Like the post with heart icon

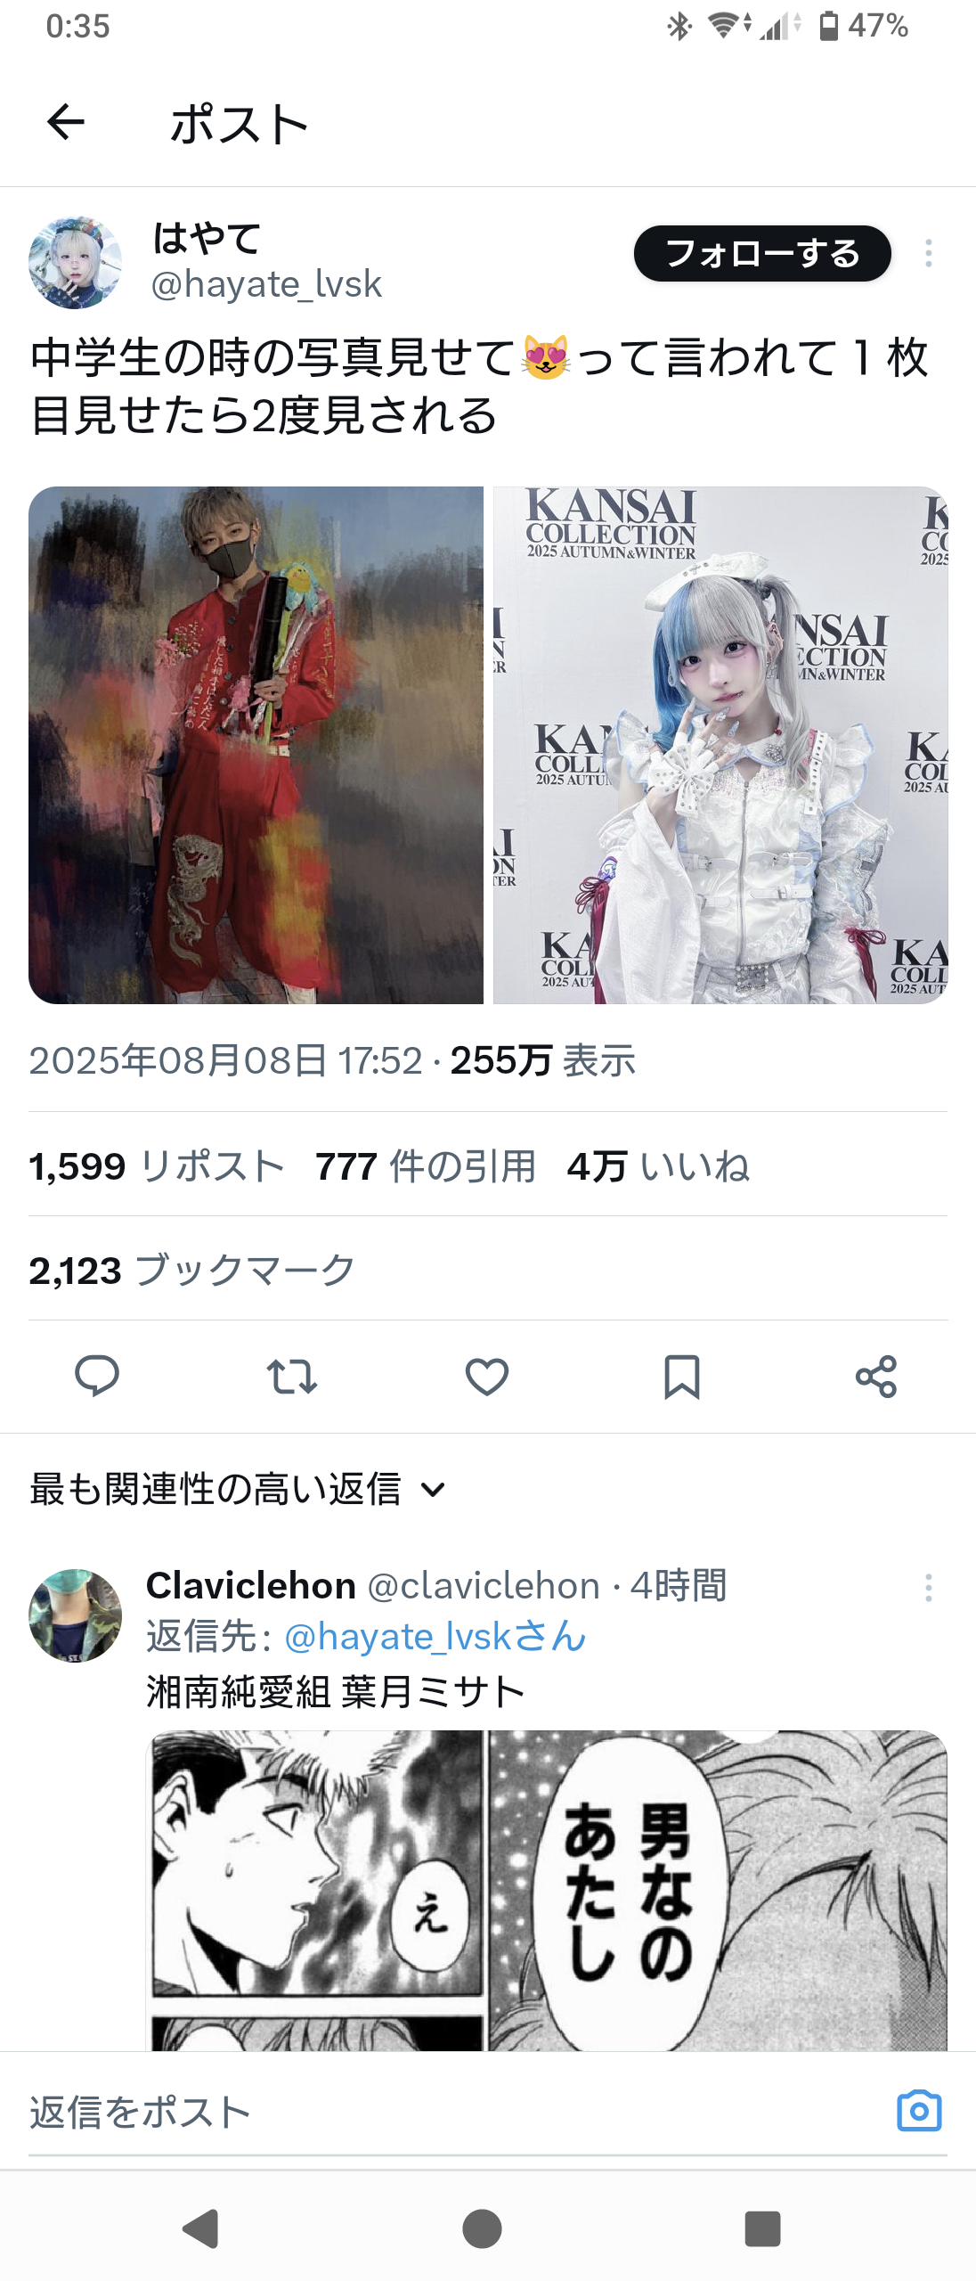[487, 1377]
